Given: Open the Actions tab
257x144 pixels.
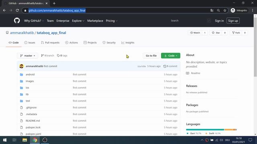Looking at the screenshot, I should click(71, 43).
